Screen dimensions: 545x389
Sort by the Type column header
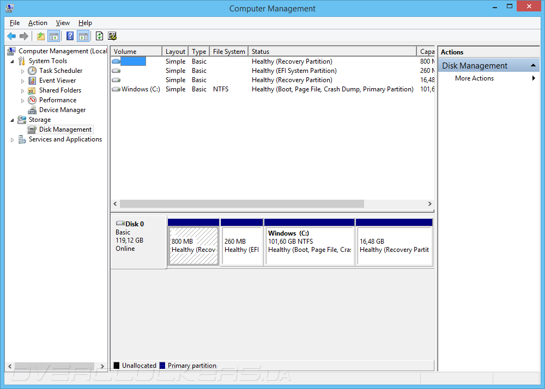[199, 51]
